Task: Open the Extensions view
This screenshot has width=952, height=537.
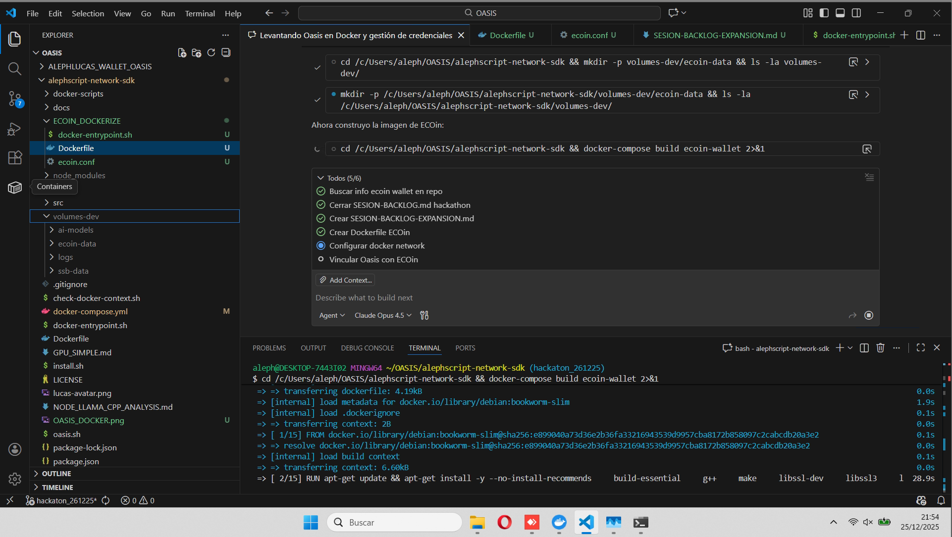Action: pos(15,157)
